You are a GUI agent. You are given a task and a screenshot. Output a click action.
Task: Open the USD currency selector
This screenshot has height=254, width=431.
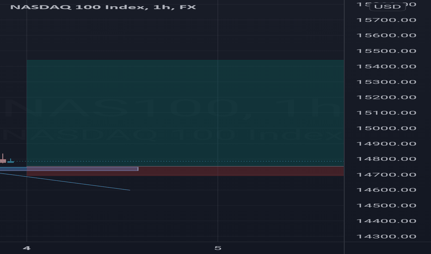(387, 6)
